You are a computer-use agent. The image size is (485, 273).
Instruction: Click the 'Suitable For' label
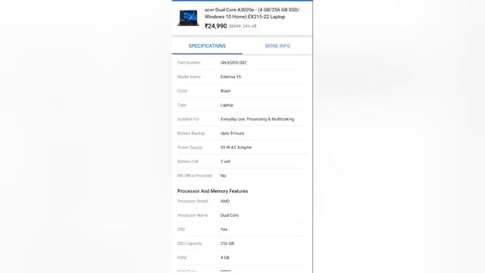click(x=188, y=119)
